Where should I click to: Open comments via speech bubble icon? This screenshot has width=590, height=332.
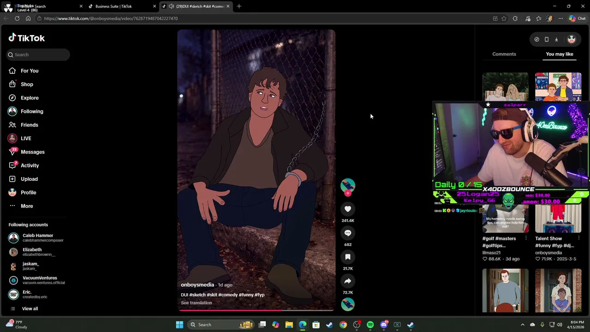[x=348, y=233]
